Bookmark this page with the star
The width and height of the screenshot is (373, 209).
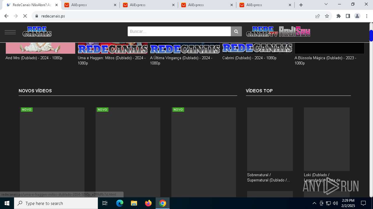[327, 16]
